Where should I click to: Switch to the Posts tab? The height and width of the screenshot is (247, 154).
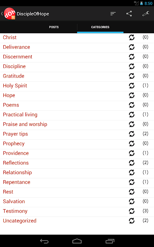[x=54, y=27]
